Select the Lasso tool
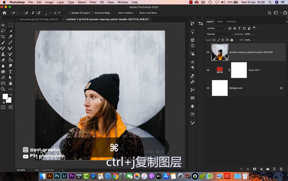288x181 pixels. coord(3,31)
